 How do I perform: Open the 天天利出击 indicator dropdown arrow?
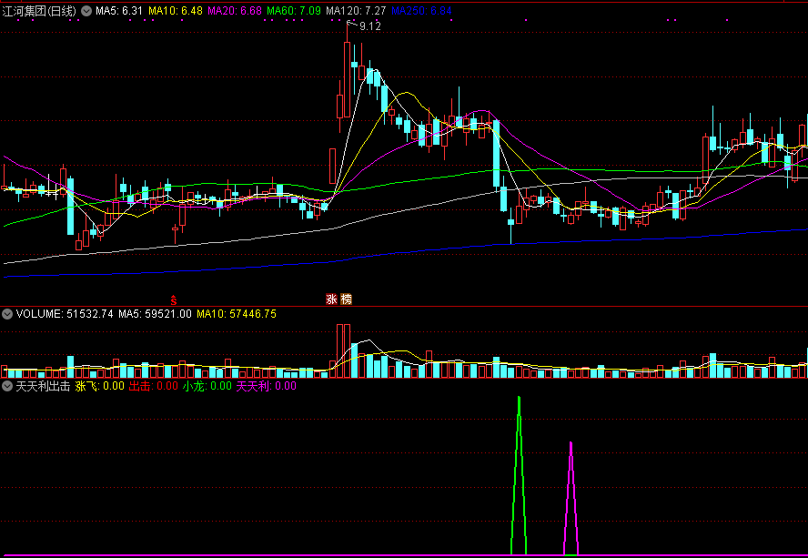pyautogui.click(x=7, y=386)
